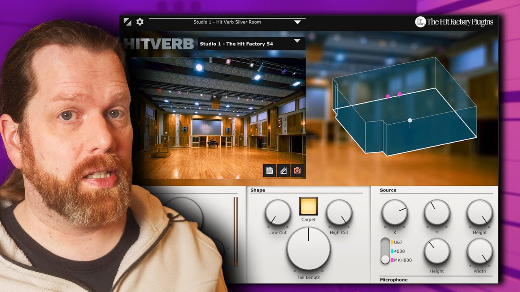This screenshot has height=292, width=520.
Task: Click the resize window icon at top left
Action: 128,22
